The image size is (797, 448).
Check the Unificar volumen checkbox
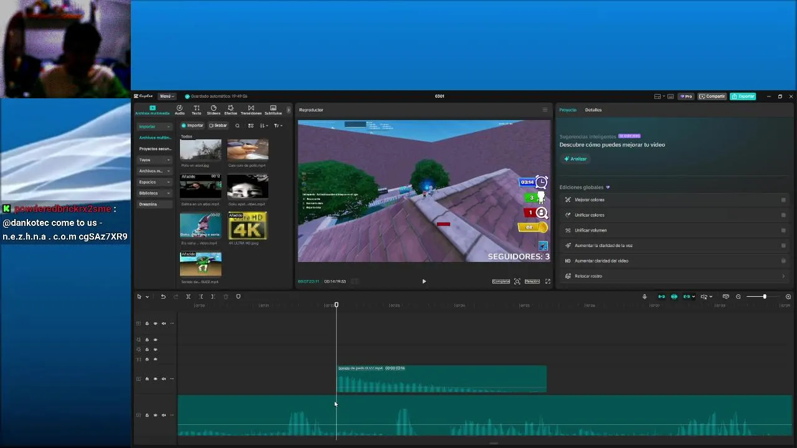[x=783, y=230]
